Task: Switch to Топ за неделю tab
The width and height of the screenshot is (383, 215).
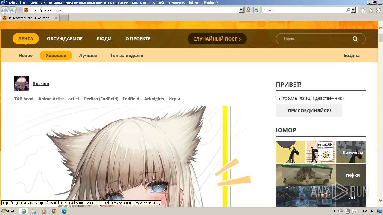Action: coord(127,56)
